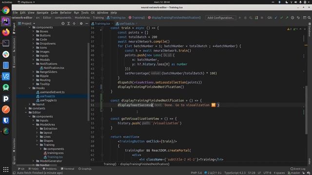Toggle fold marker on line 54

[102, 119]
